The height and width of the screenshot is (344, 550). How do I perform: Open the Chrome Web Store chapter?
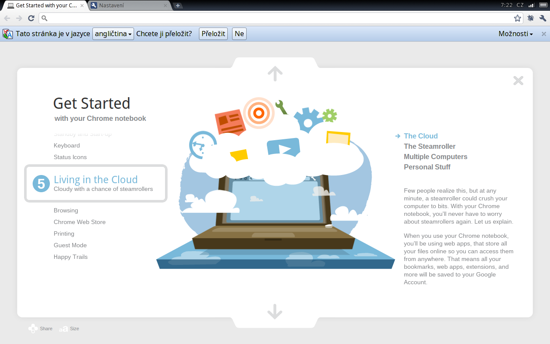tap(79, 222)
